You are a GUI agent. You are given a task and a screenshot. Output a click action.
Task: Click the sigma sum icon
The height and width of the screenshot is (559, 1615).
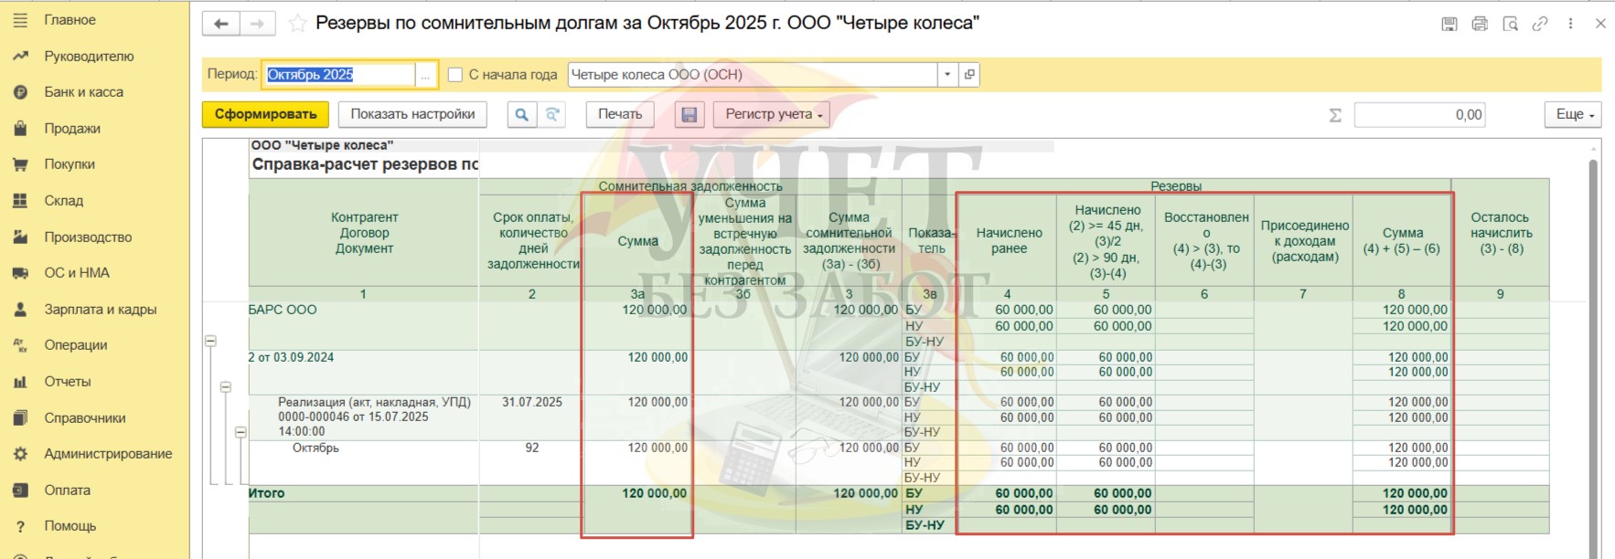click(1335, 115)
